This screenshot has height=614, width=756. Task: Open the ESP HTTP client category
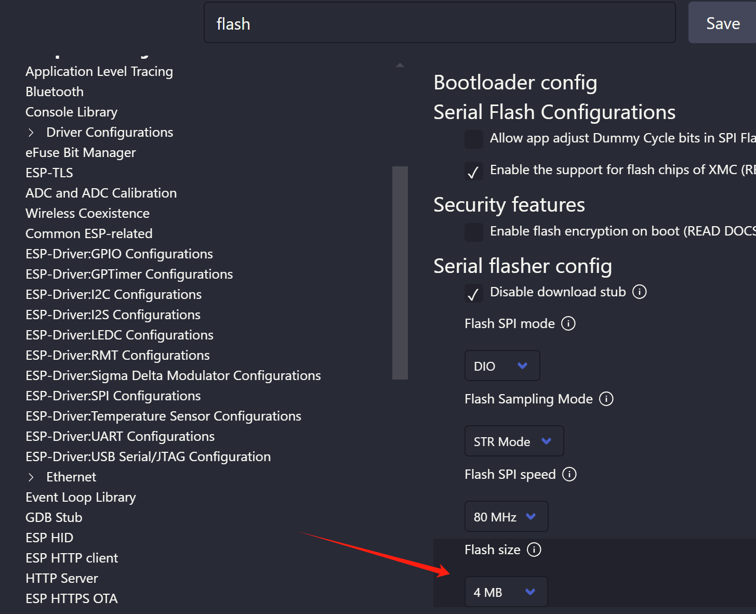[72, 557]
